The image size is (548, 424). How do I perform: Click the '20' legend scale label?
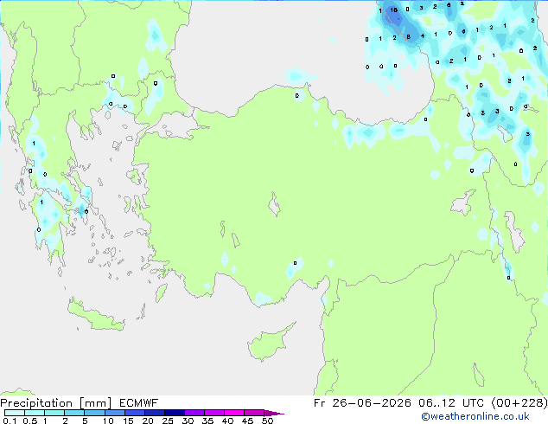coord(148,421)
